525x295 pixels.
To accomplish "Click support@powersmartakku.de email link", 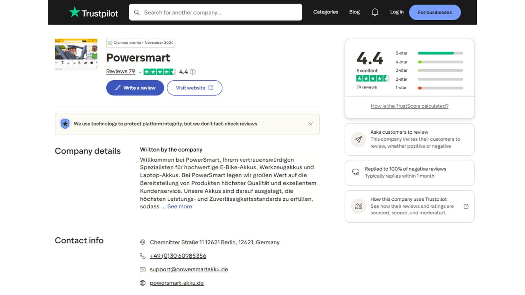I will pos(189,269).
